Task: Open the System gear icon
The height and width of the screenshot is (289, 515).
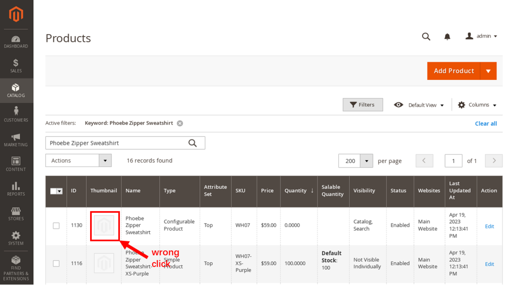Action: [x=16, y=238]
